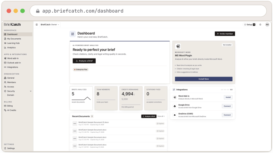Image resolution: width=273 pixels, height=153 pixels.
Task: Install the Word Add-in integration
Action: [228, 97]
